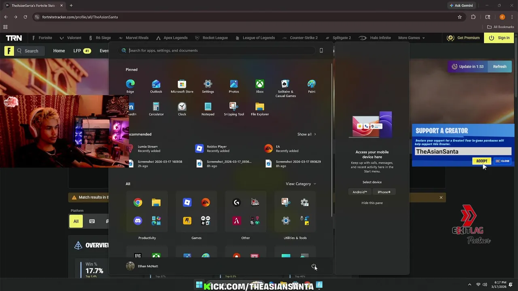This screenshot has height=291, width=518.
Task: Open Halo Infinite tab
Action: (375, 38)
